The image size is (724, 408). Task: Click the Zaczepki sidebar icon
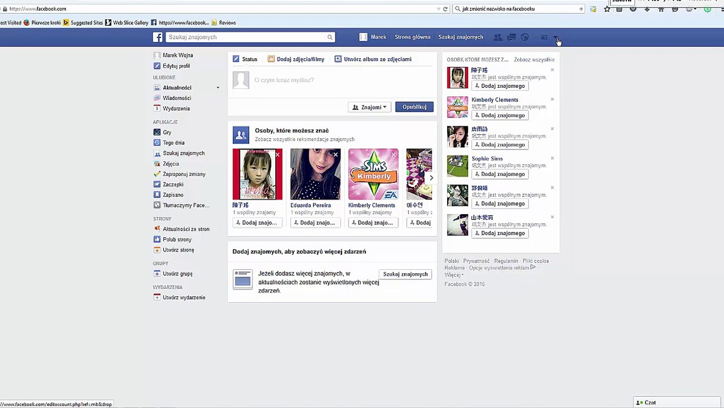157,184
